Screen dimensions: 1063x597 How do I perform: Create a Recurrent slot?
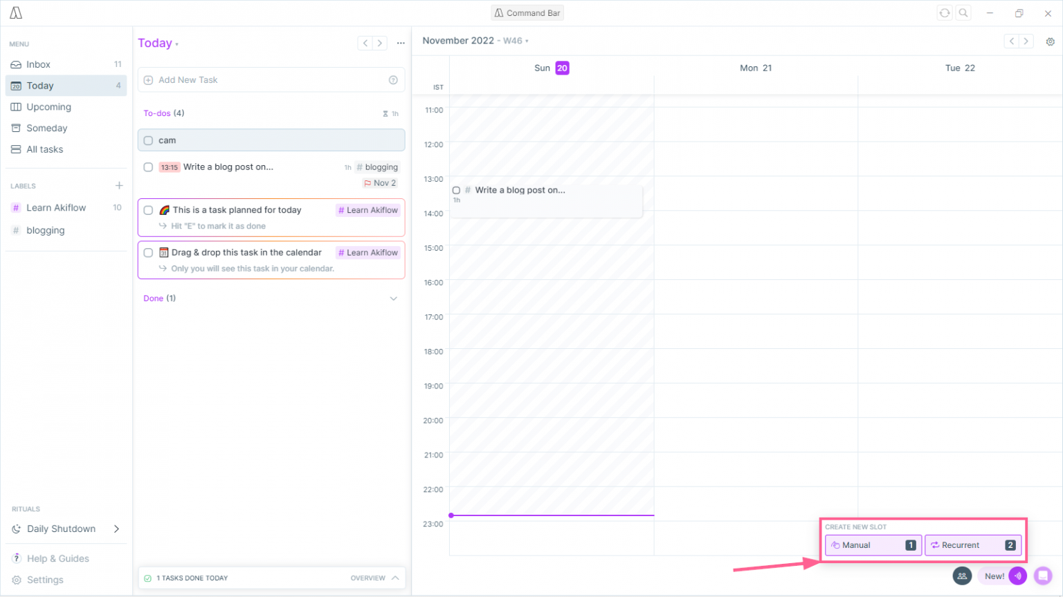coord(972,545)
